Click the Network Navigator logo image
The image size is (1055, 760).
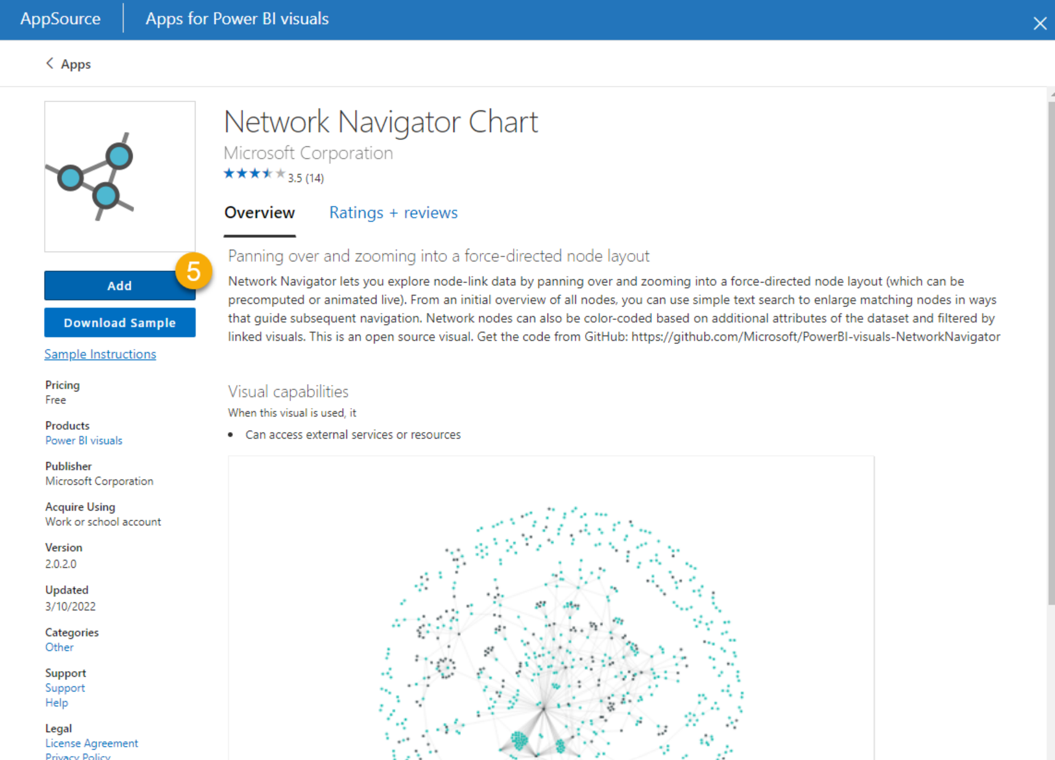(120, 177)
